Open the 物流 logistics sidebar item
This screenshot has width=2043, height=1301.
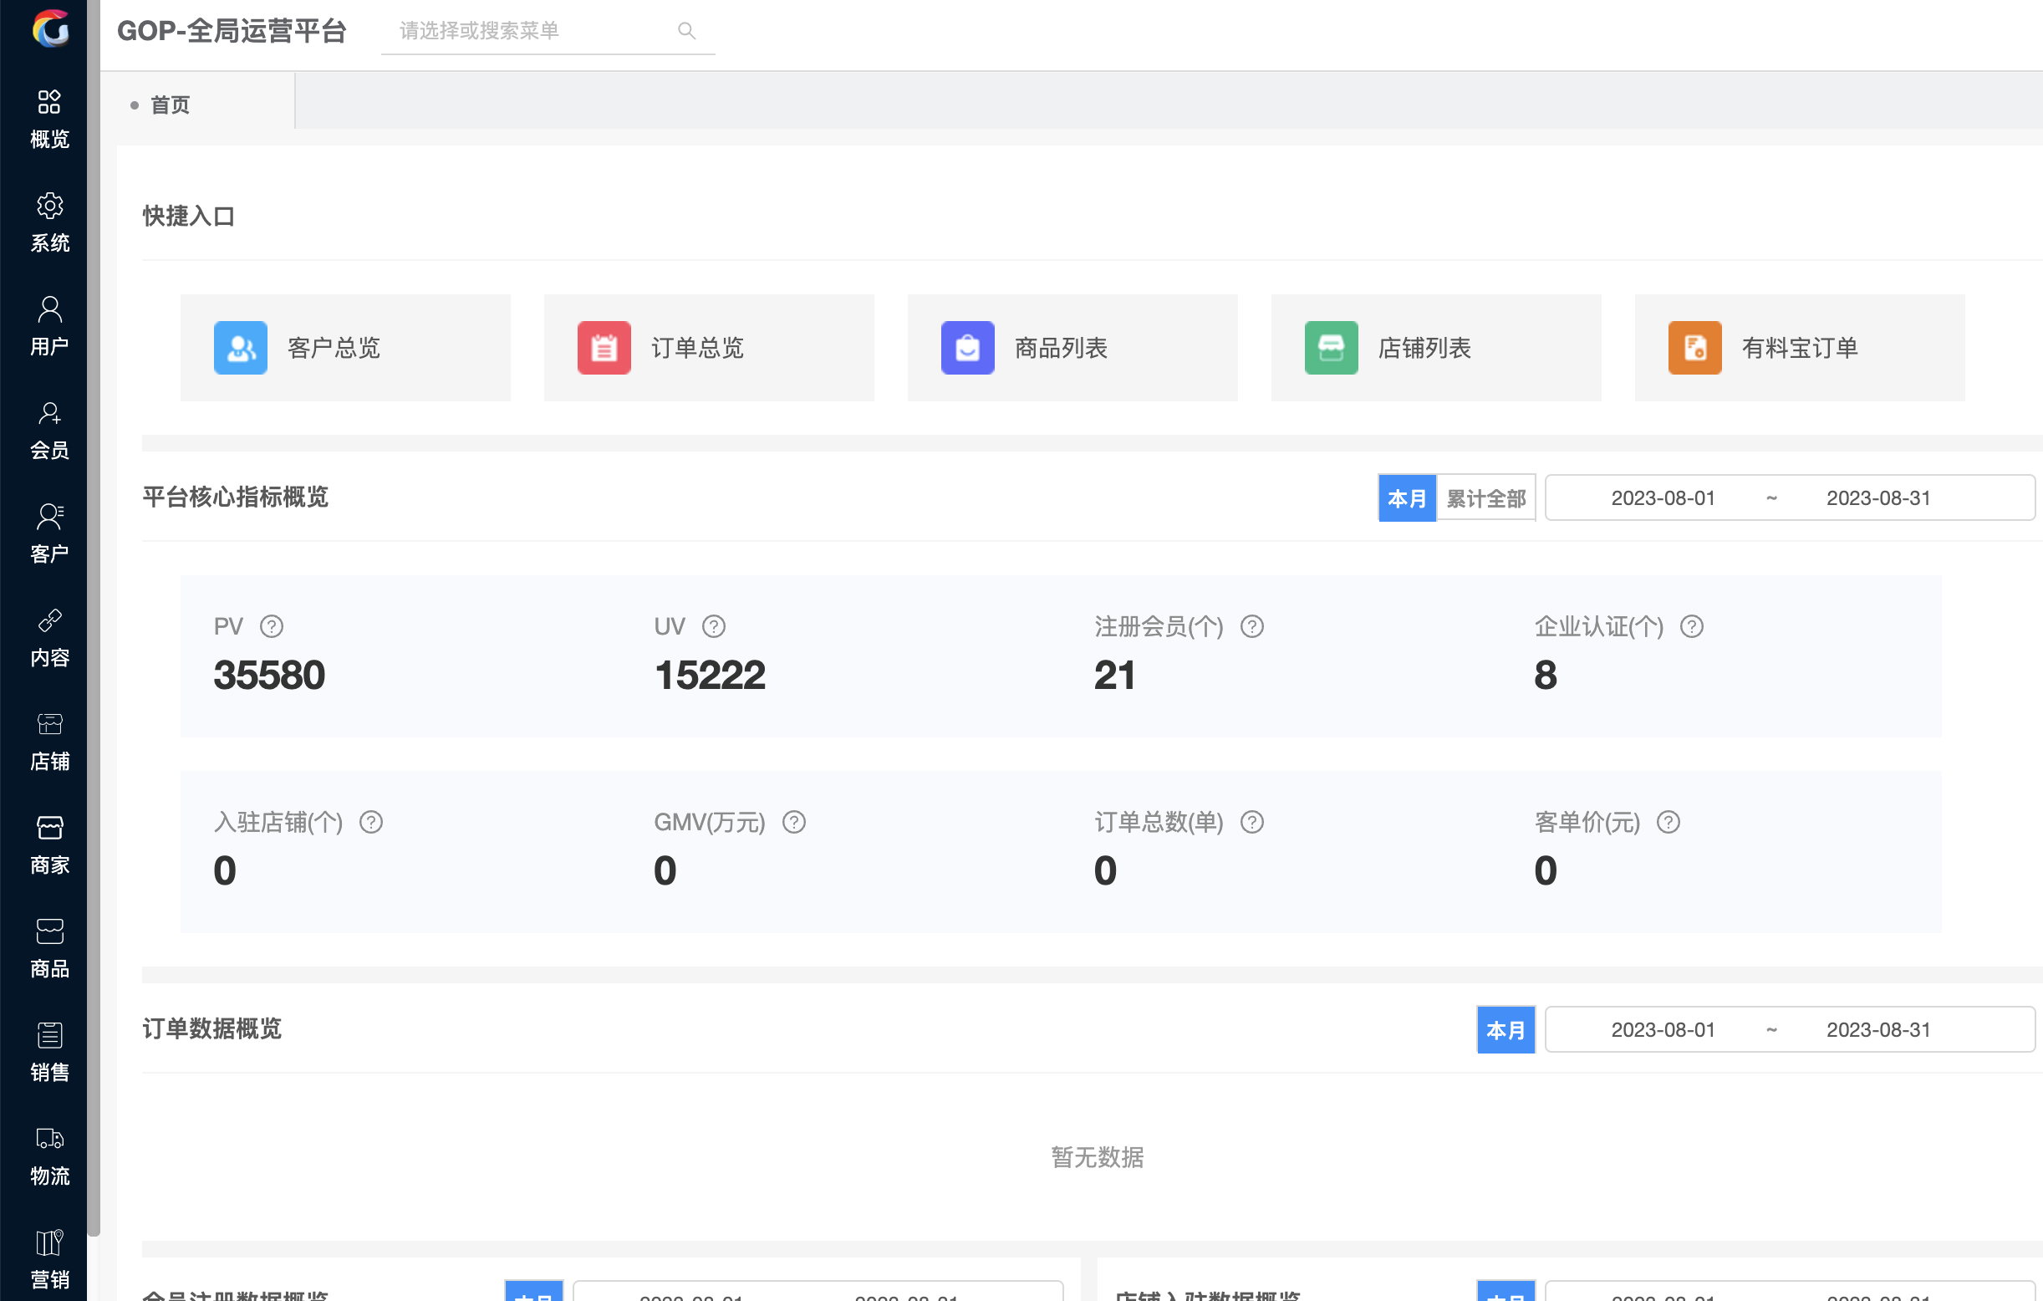click(49, 1156)
